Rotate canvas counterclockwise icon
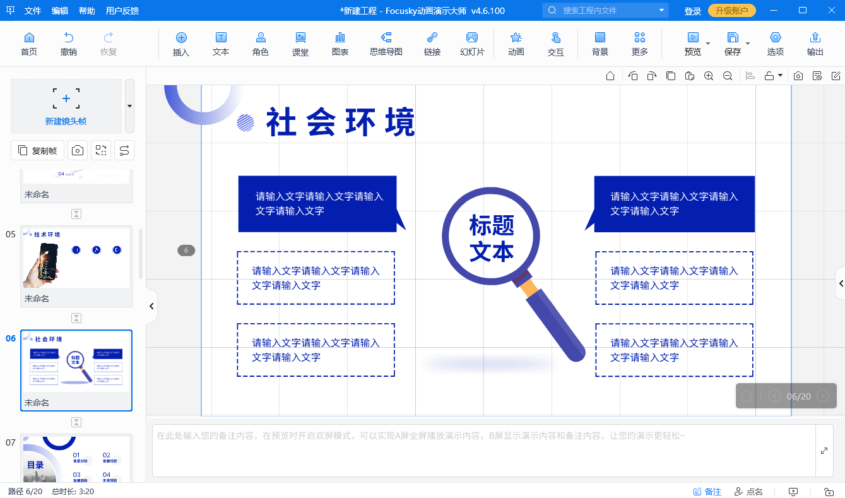Viewport: 845px width, 498px height. point(633,76)
